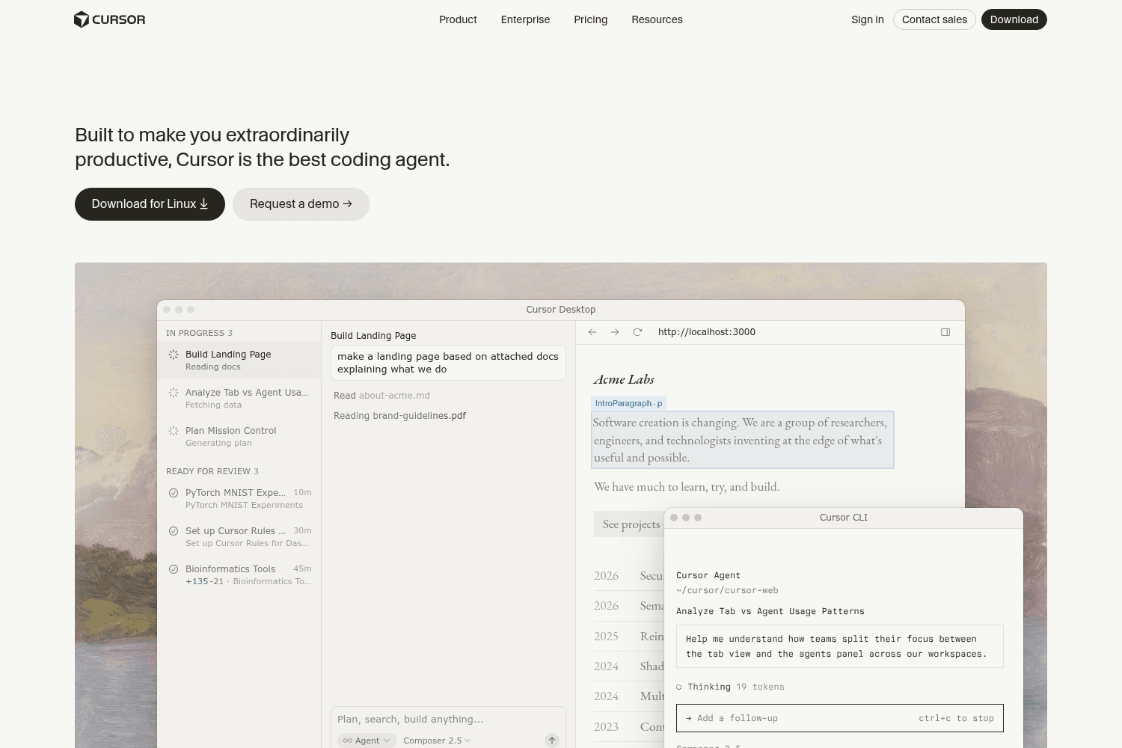The width and height of the screenshot is (1122, 748).
Task: Click the spinner icon beside Analyze Tab vs Agent
Action: point(174,393)
